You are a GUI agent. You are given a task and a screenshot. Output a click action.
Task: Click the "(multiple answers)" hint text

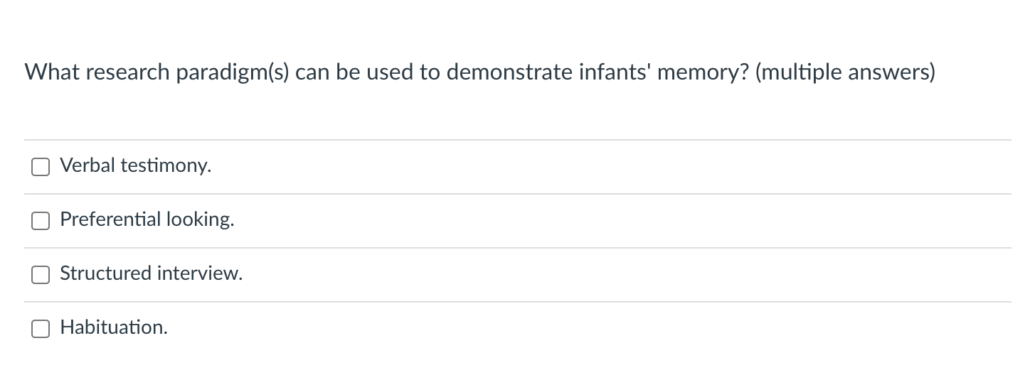tap(845, 72)
